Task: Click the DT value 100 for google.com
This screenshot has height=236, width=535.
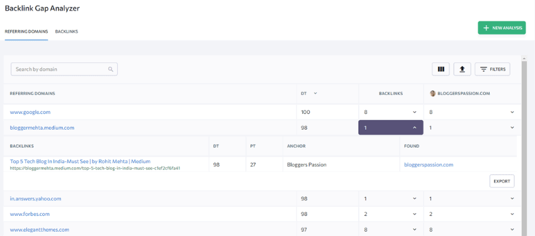Action: point(306,112)
